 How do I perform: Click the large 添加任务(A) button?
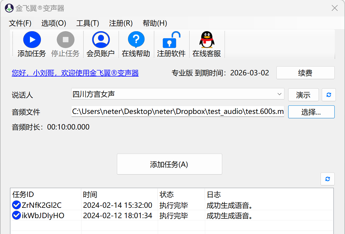[x=169, y=164]
